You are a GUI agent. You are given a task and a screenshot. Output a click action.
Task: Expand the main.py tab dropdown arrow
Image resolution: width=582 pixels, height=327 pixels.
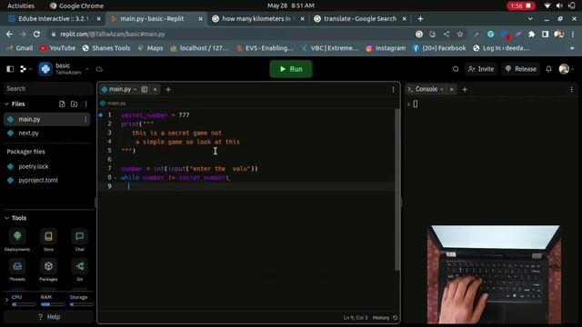point(135,89)
